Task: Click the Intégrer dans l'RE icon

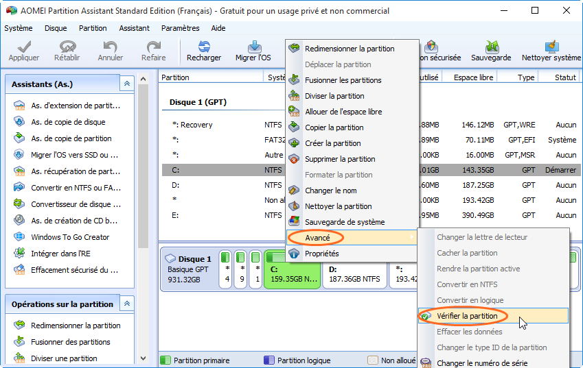Action: (x=19, y=253)
